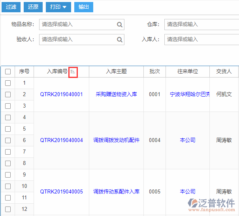239x216 pixels.
Task: Check the checkbox for row 1
Action: 8,83
